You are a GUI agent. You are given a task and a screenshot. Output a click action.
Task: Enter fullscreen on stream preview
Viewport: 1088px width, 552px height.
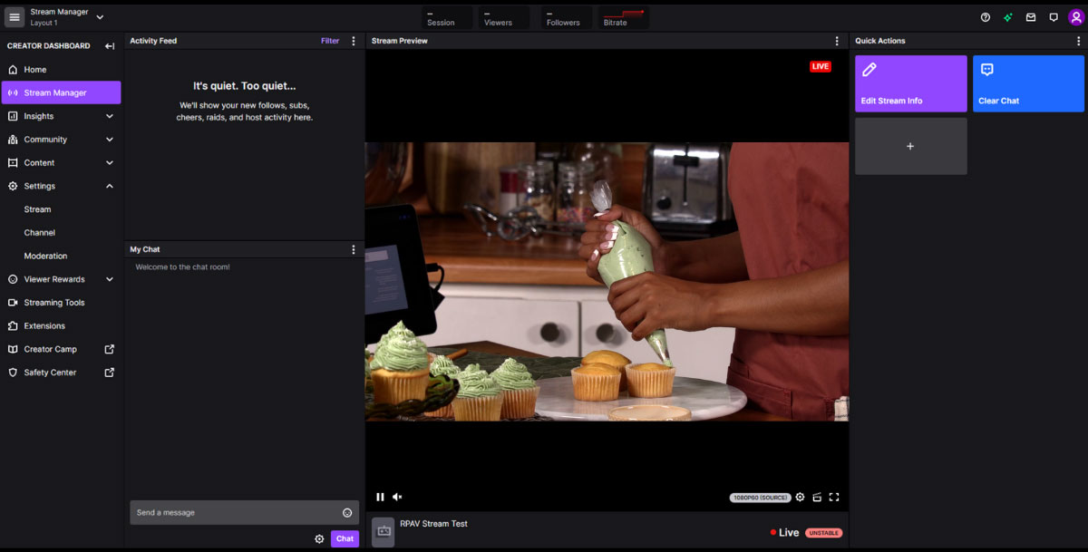(x=834, y=497)
